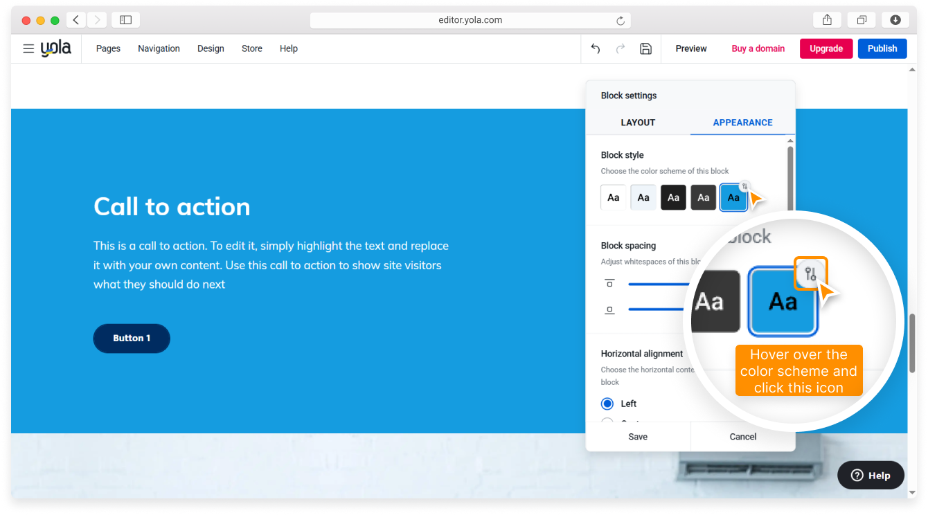Select the white Aa block style swatch

pyautogui.click(x=613, y=197)
